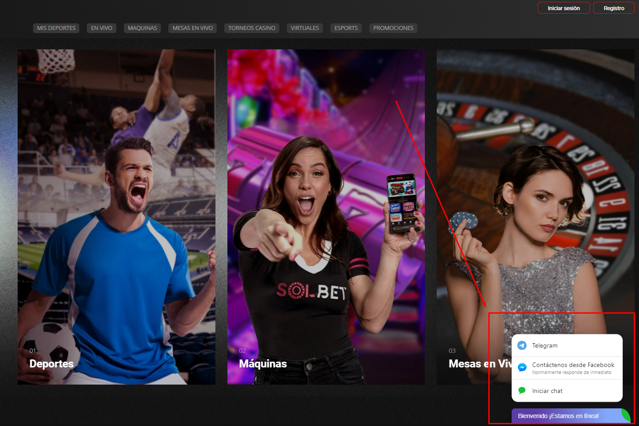Open the Máquinas card image
The image size is (639, 426).
point(326,217)
